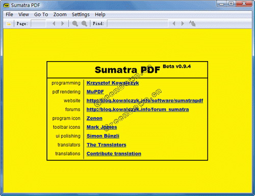Open the Zenon program icon link

point(94,118)
